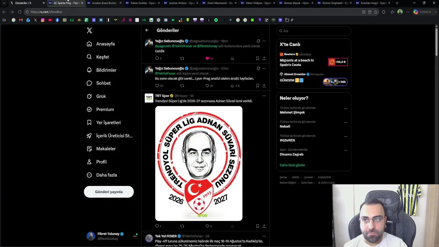Share the "Geldik" post
This screenshot has width=439, height=247.
(x=264, y=58)
